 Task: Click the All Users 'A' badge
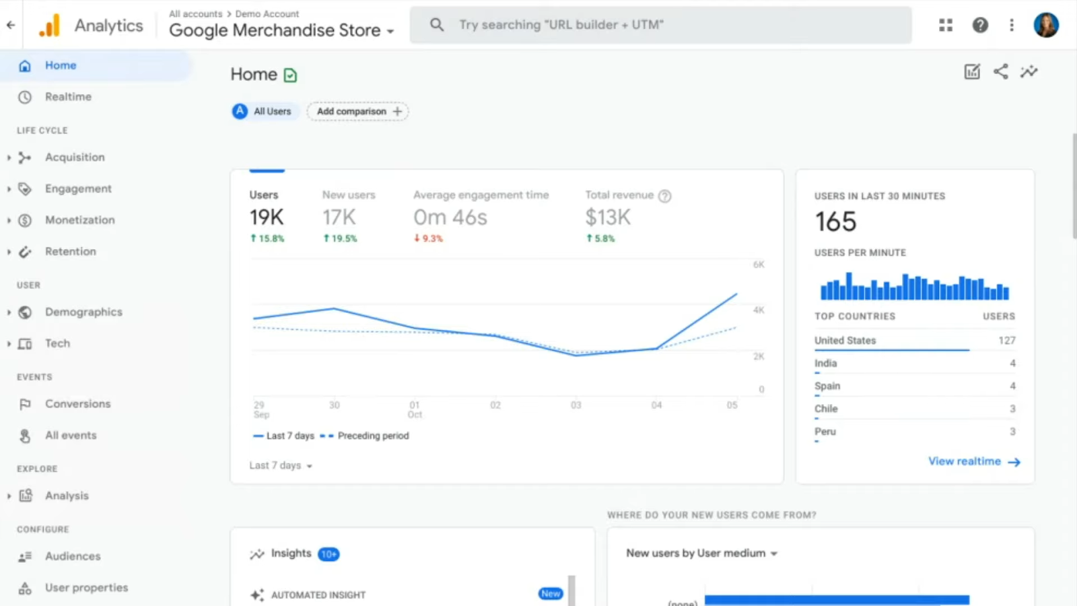tap(240, 111)
